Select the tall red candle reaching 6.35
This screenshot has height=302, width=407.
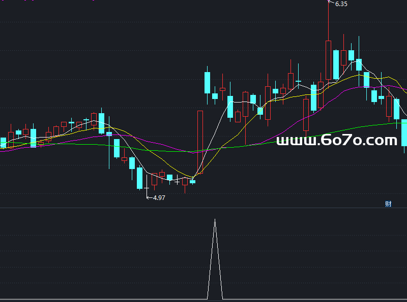pyautogui.click(x=328, y=60)
